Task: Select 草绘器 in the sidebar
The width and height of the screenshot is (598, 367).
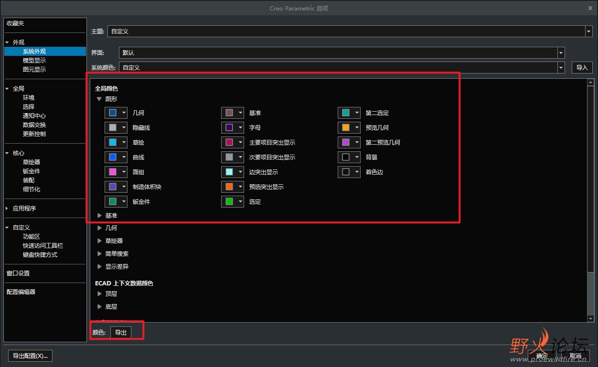Action: coord(32,162)
